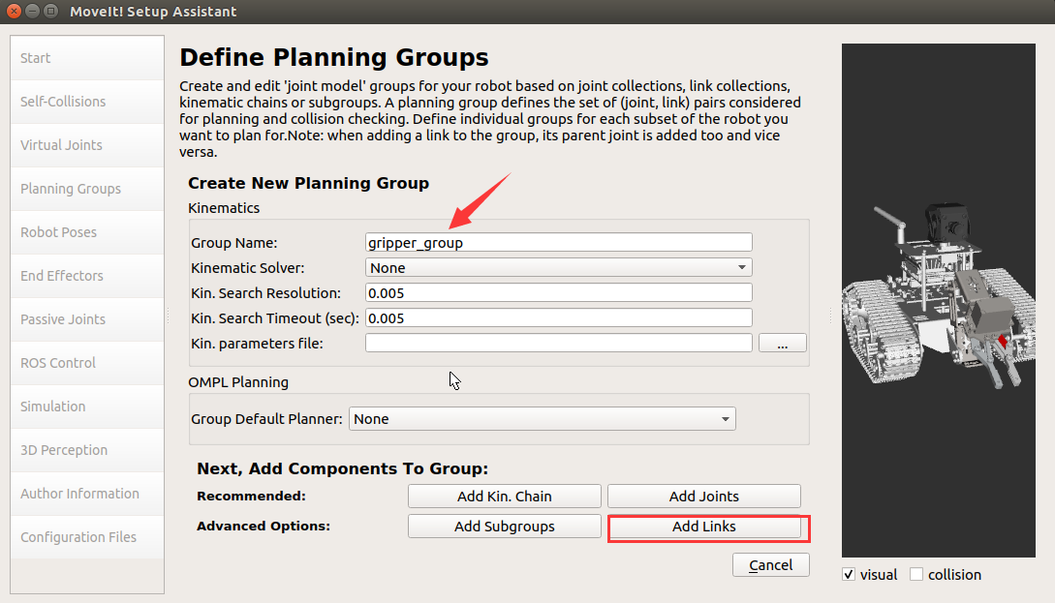This screenshot has height=603, width=1055.
Task: Cancel creating the planning group
Action: pos(771,565)
